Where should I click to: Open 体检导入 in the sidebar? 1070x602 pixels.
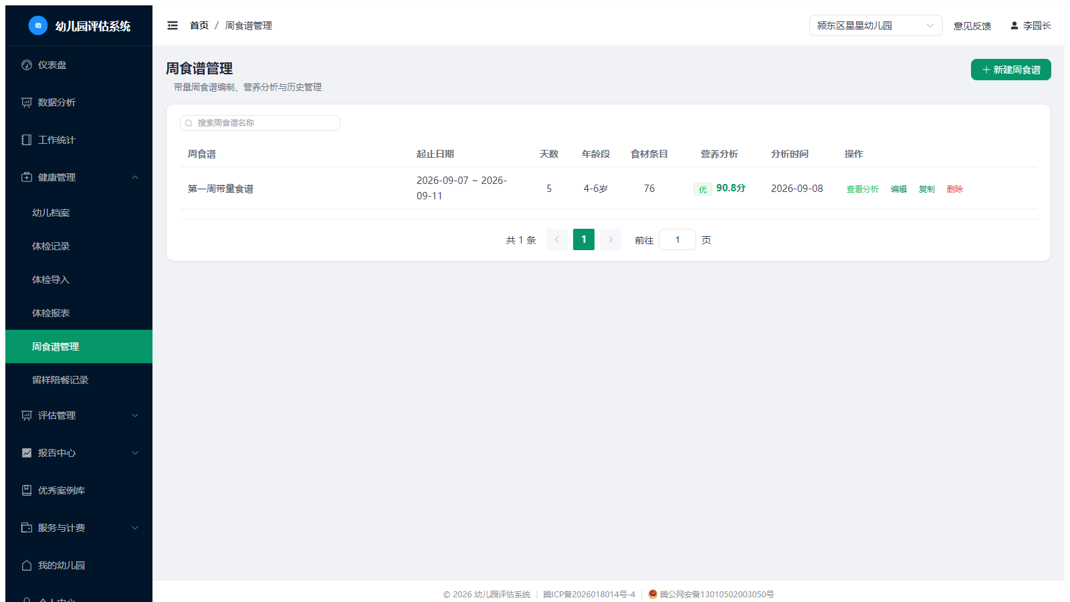tap(79, 280)
